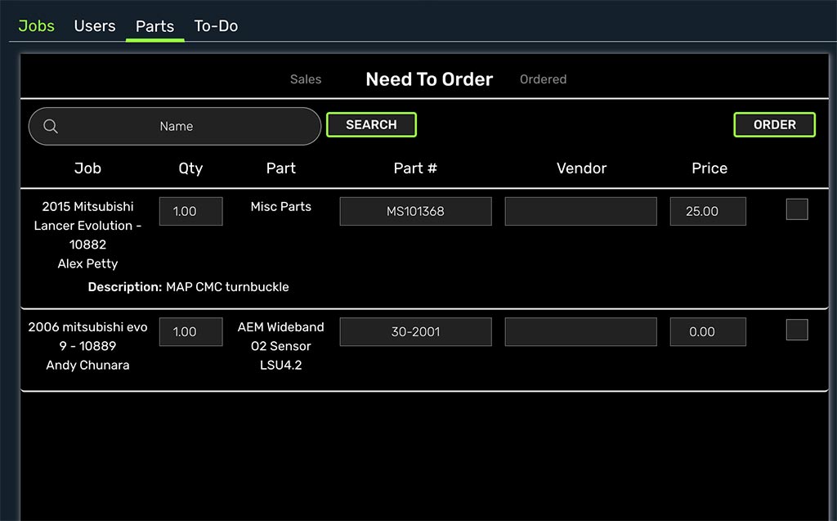Open job 2006 mitsubishi evo 9 - 10889

pos(87,336)
